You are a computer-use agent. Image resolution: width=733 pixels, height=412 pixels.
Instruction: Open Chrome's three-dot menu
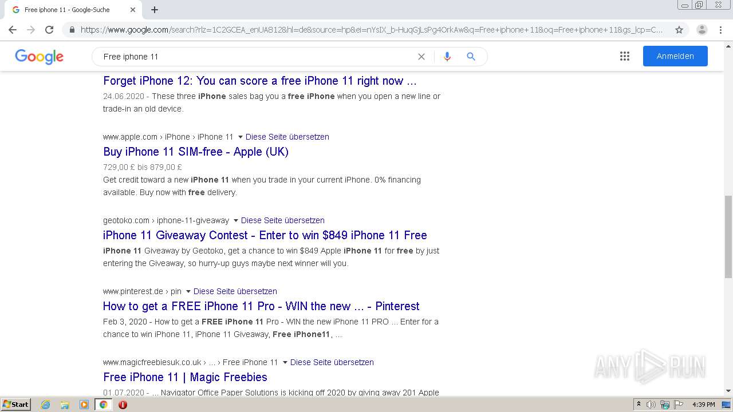coord(720,30)
